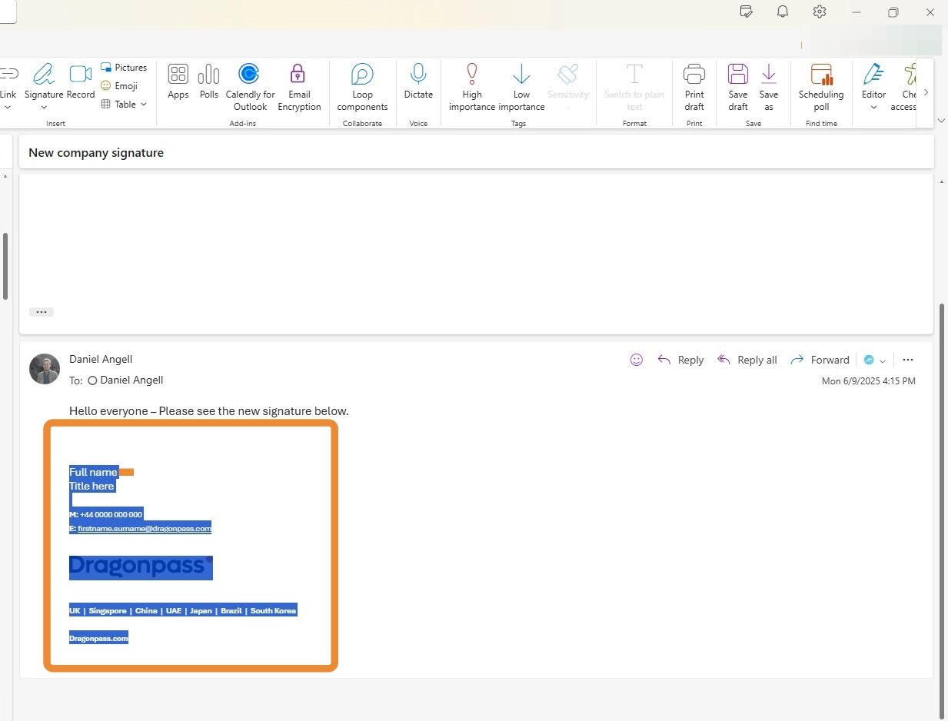Click the Dragonpass.com link in signature

coord(98,638)
